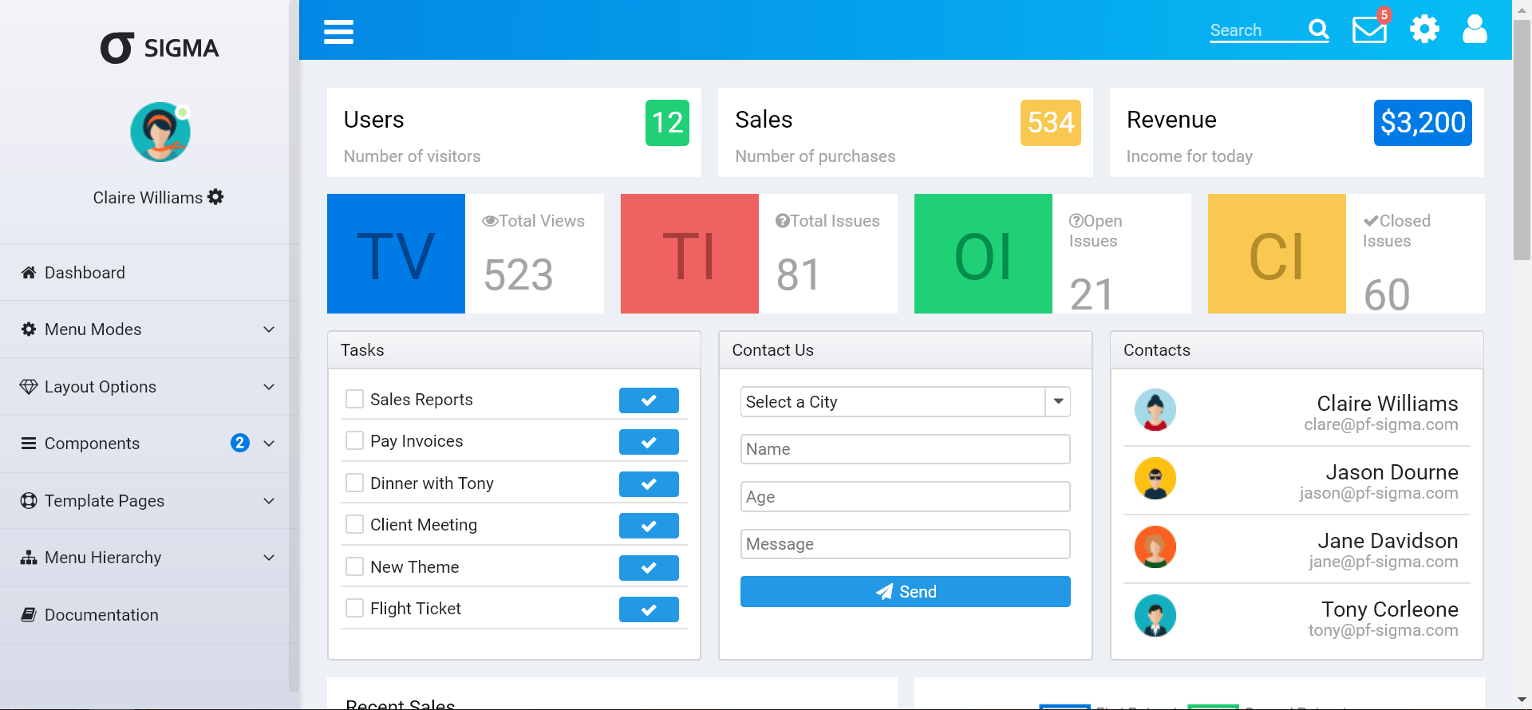This screenshot has width=1532, height=710.
Task: Click the gear icon beside Claire Williams name
Action: pos(215,196)
